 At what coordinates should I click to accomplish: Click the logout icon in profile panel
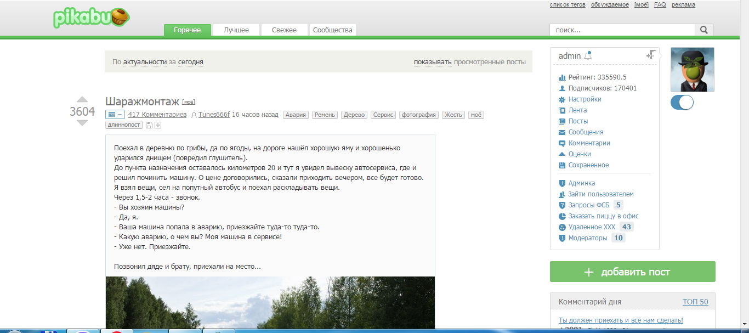pyautogui.click(x=651, y=54)
